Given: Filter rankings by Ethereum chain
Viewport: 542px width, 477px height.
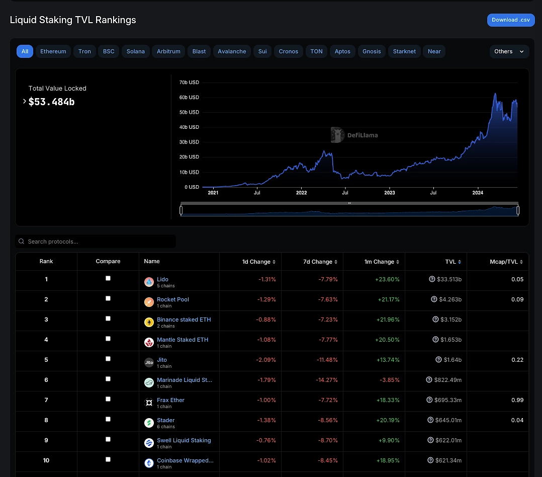Looking at the screenshot, I should tap(53, 51).
